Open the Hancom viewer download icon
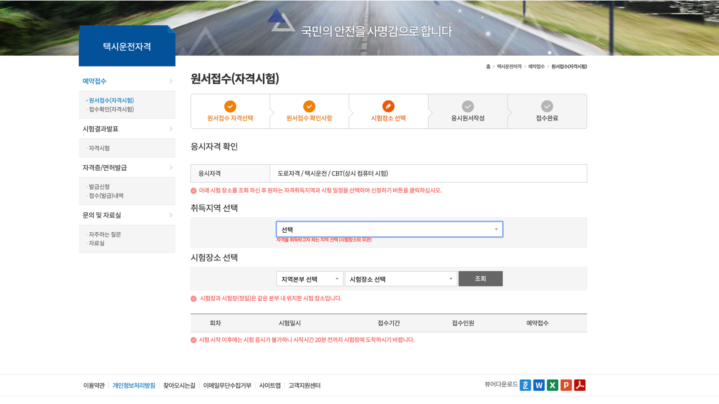This screenshot has width=719, height=404. coord(525,385)
